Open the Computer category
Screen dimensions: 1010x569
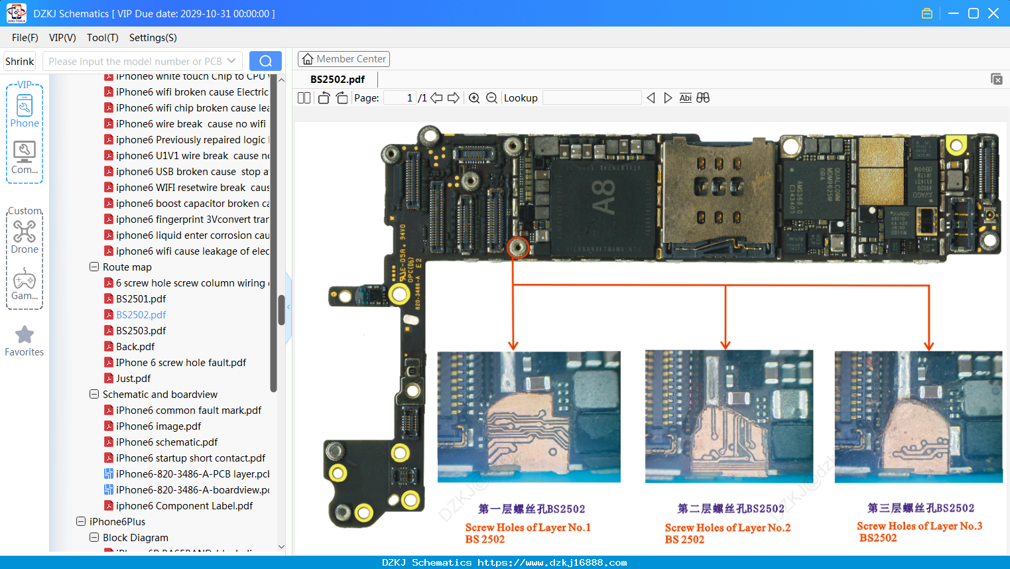click(25, 158)
